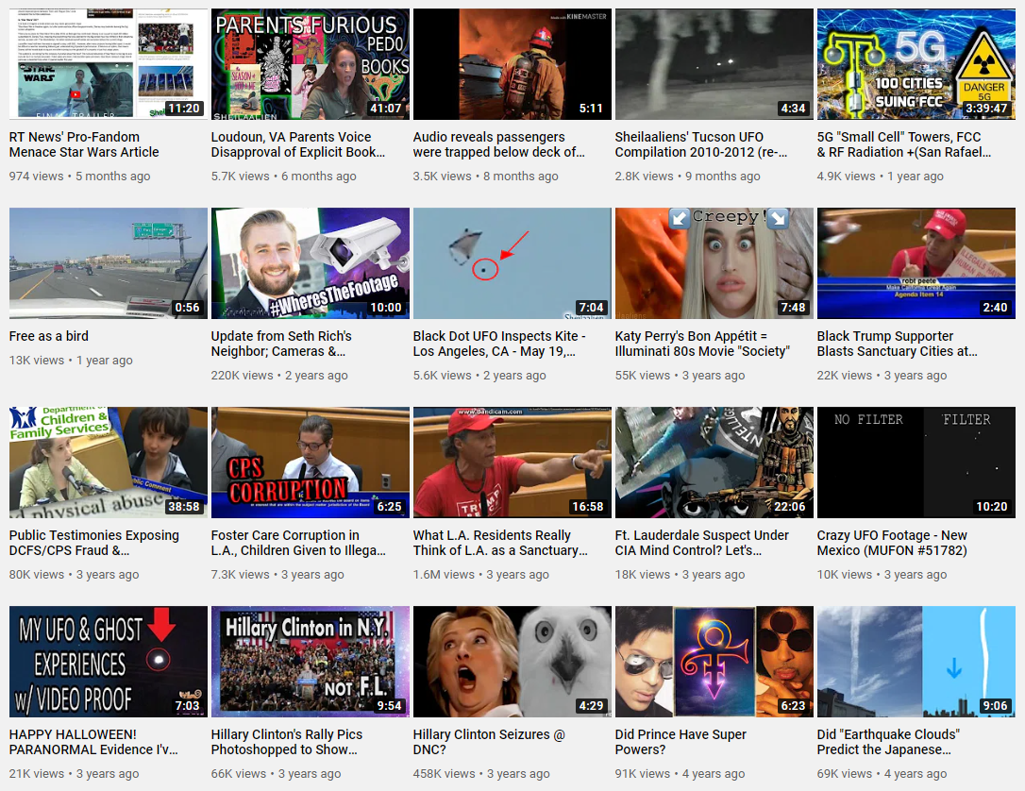Click '55K views • 3 years ago' text

(x=680, y=376)
